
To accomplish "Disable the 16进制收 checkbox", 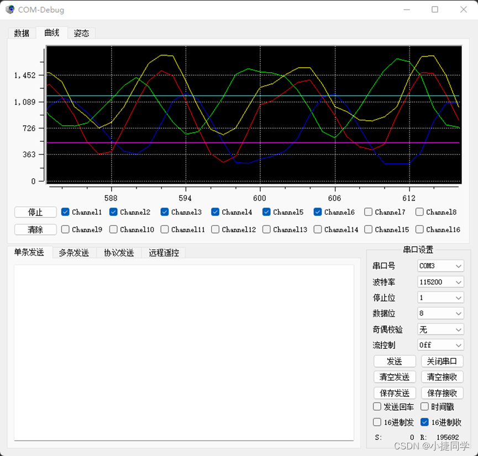I will [424, 423].
